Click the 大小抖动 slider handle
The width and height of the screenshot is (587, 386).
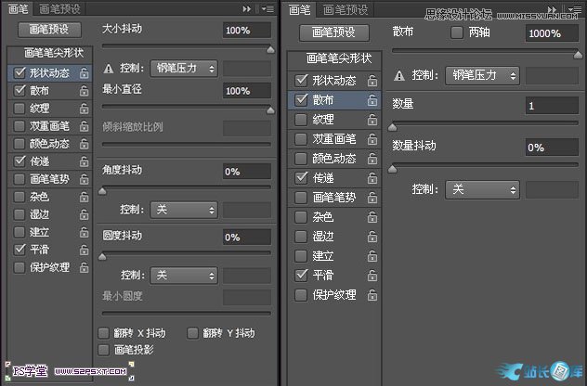(x=270, y=50)
